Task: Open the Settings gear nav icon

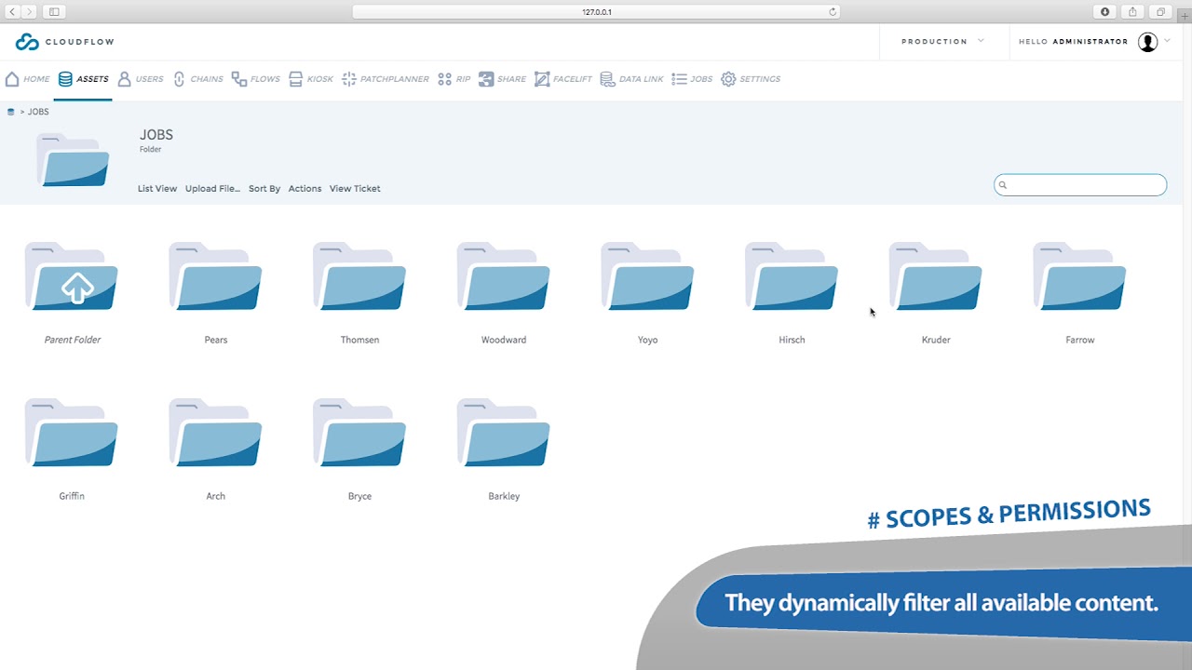Action: coord(728,79)
